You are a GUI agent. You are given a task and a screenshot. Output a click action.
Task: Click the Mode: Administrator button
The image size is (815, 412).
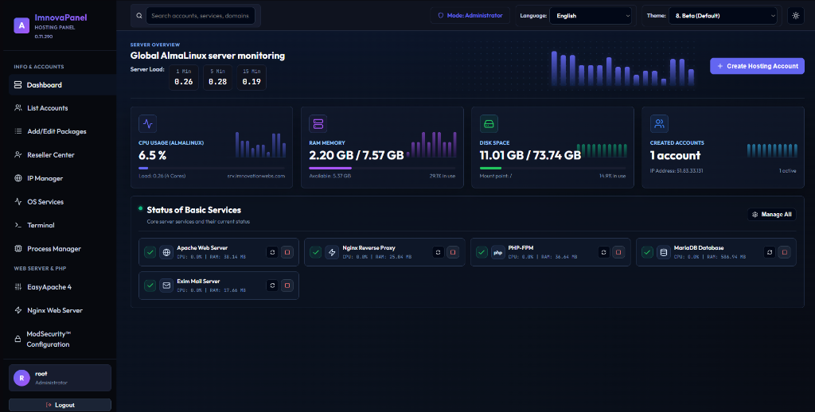[470, 16]
